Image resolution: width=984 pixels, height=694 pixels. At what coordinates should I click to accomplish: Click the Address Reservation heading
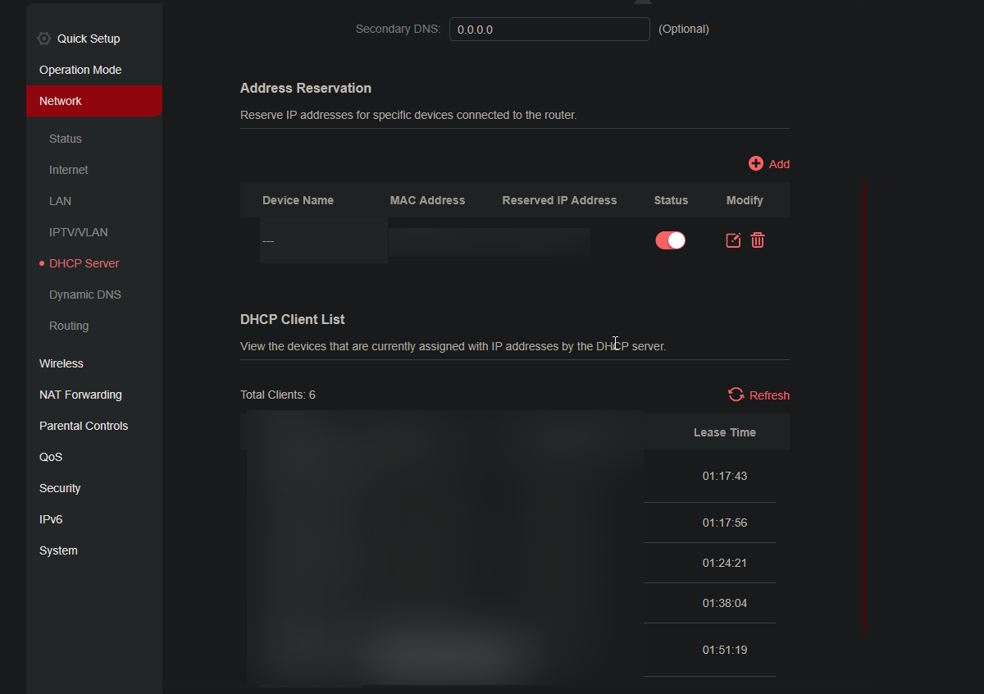306,88
